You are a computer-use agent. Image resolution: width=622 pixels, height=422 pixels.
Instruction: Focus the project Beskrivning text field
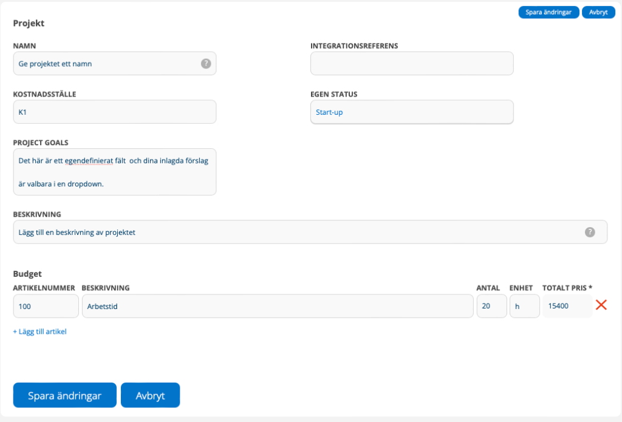(298, 232)
